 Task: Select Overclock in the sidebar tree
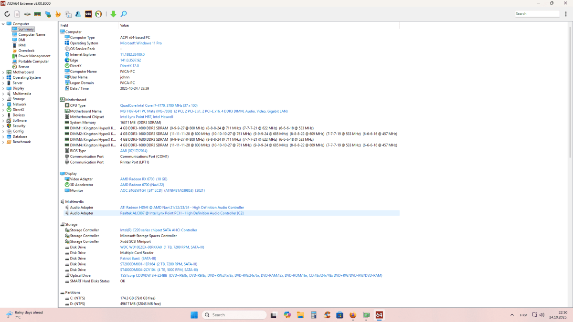coord(26,51)
